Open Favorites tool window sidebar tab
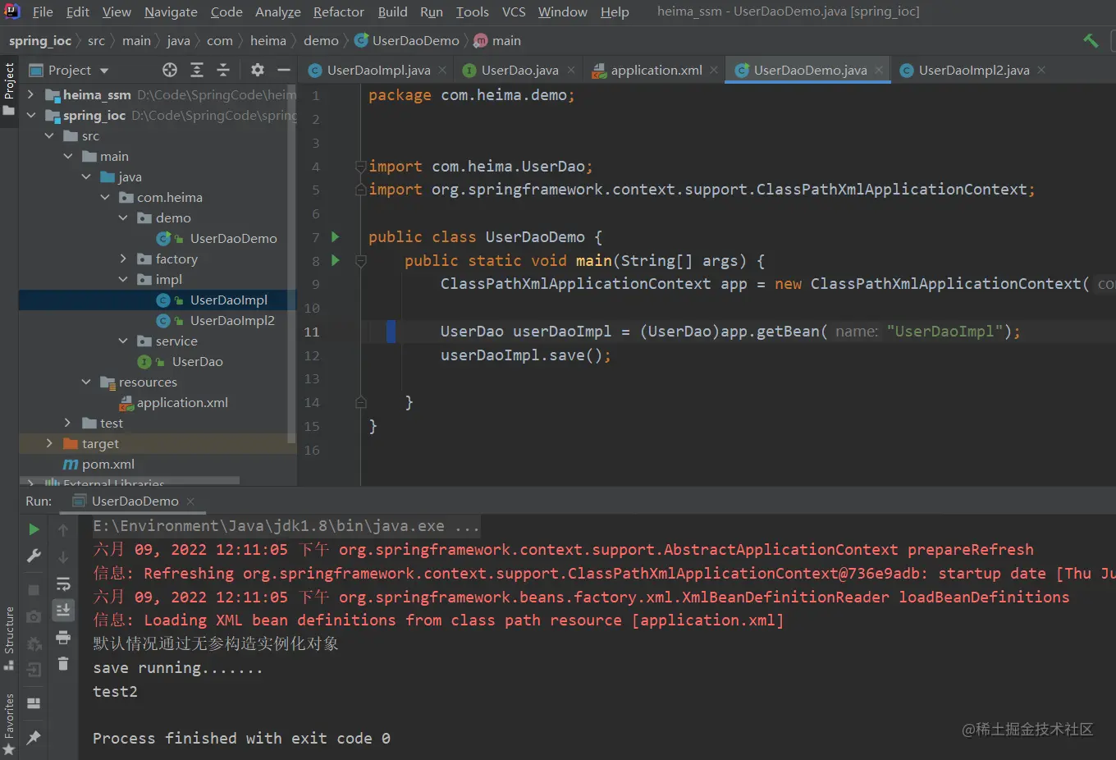The image size is (1116, 760). tap(9, 725)
